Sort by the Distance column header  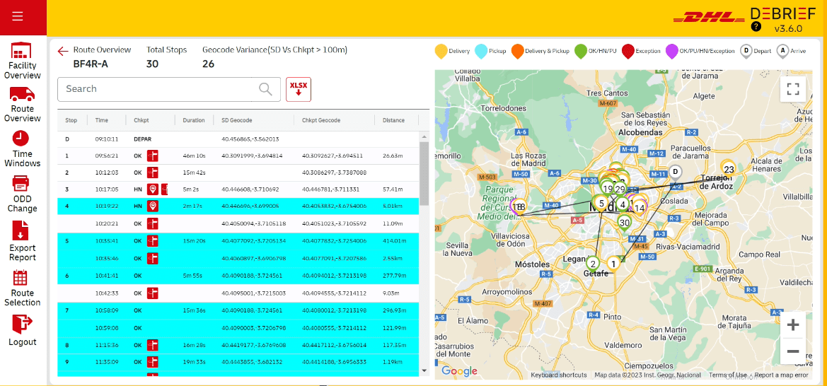point(393,120)
